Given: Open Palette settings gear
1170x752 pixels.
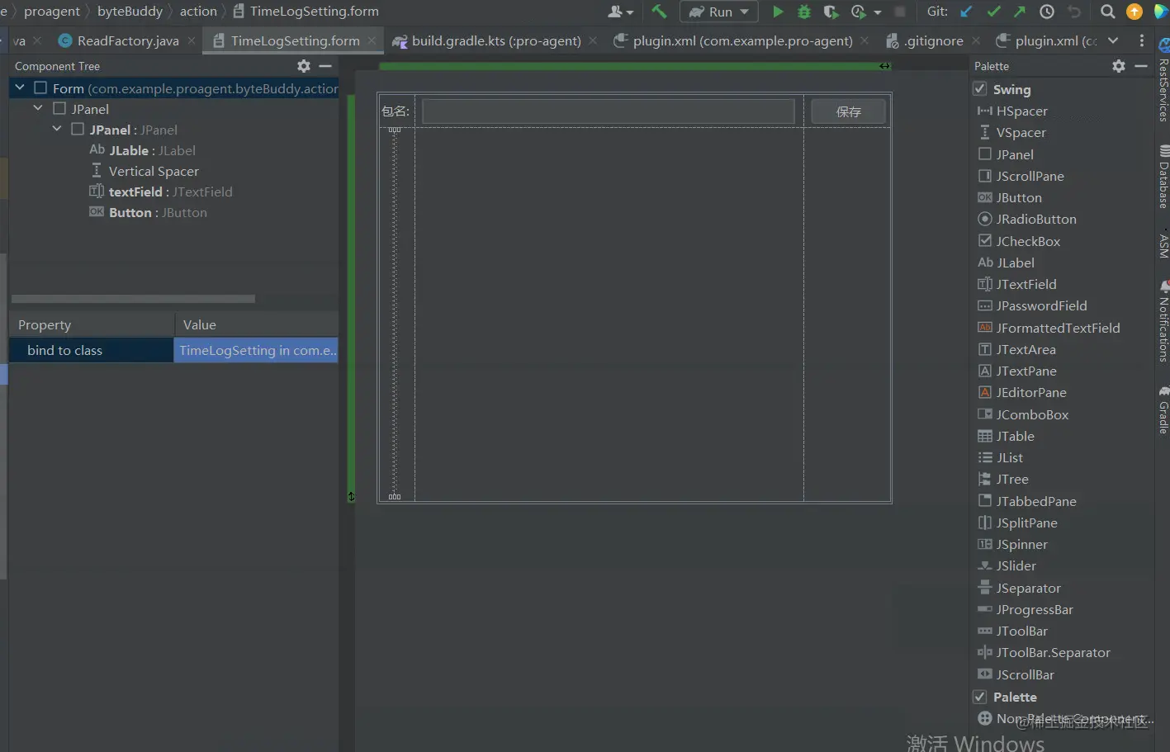Looking at the screenshot, I should (x=1119, y=66).
